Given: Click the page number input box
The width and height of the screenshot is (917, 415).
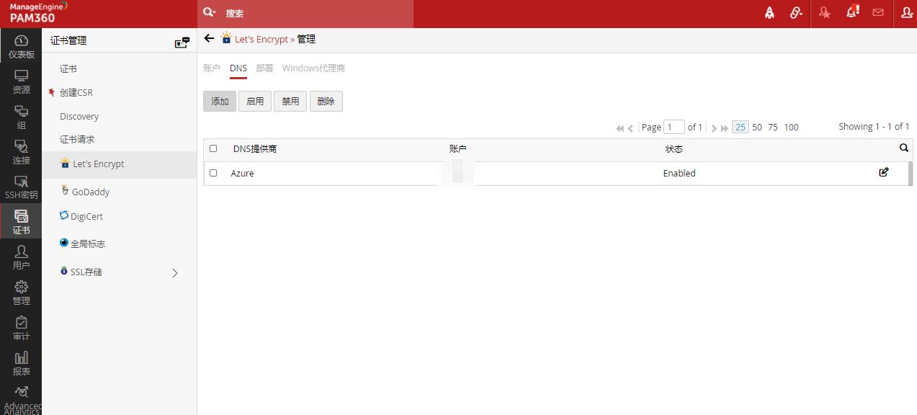Looking at the screenshot, I should tap(674, 128).
